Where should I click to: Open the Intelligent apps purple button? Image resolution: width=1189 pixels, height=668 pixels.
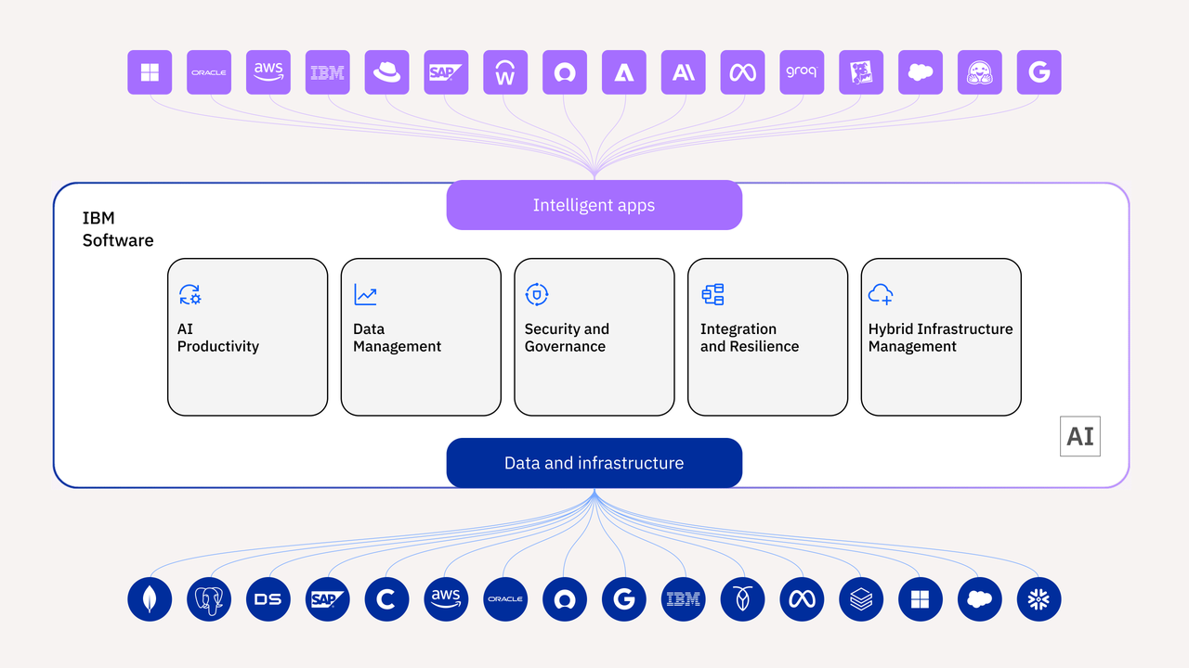click(594, 205)
